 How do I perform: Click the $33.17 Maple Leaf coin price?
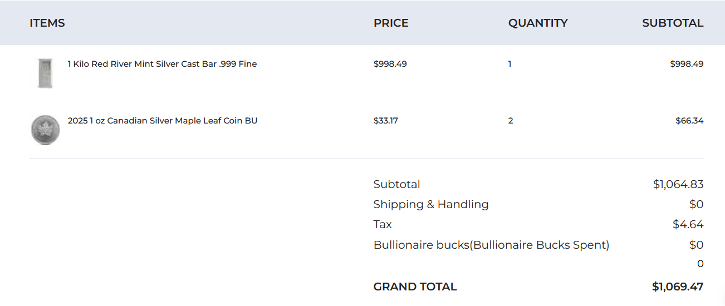click(x=385, y=121)
